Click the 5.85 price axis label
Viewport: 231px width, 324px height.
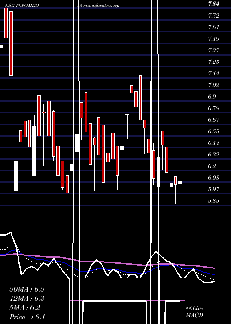point(213,200)
